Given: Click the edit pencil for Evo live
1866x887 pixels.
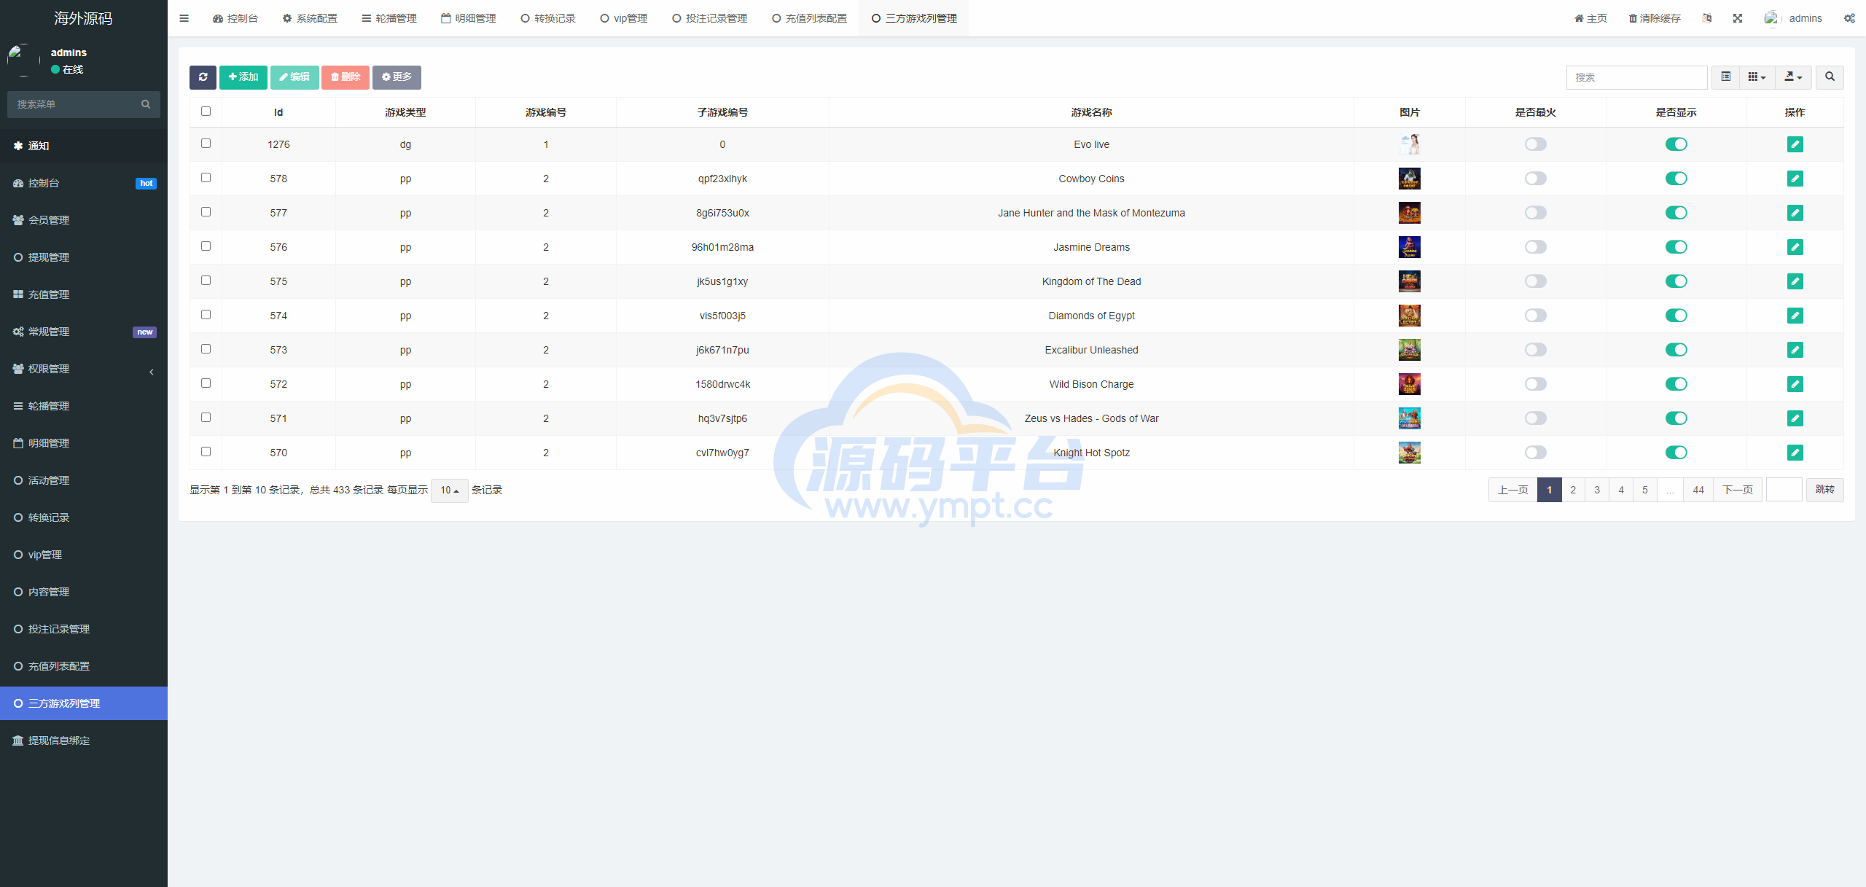Looking at the screenshot, I should [x=1795, y=144].
